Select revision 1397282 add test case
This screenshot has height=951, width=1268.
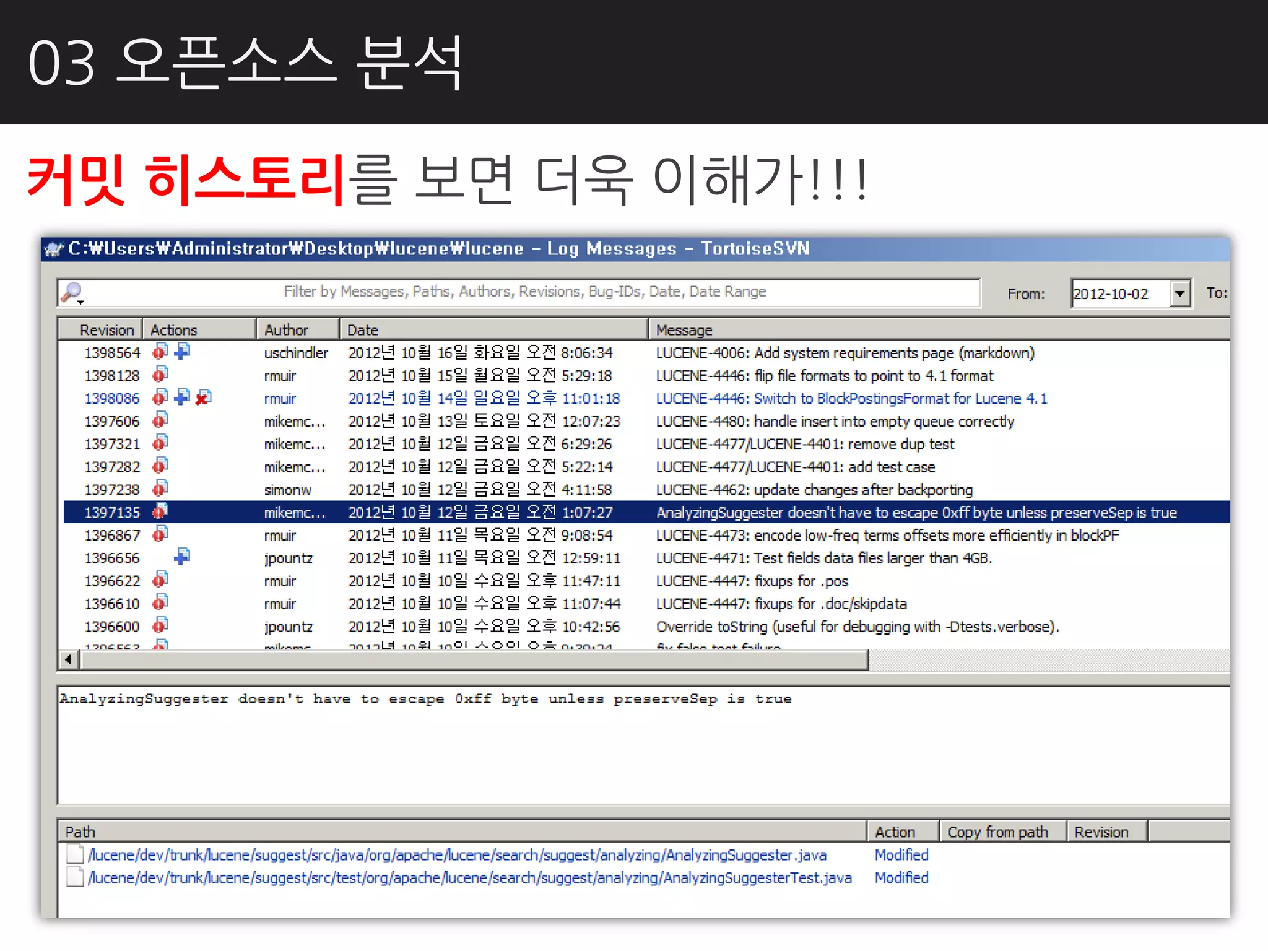click(x=646, y=466)
